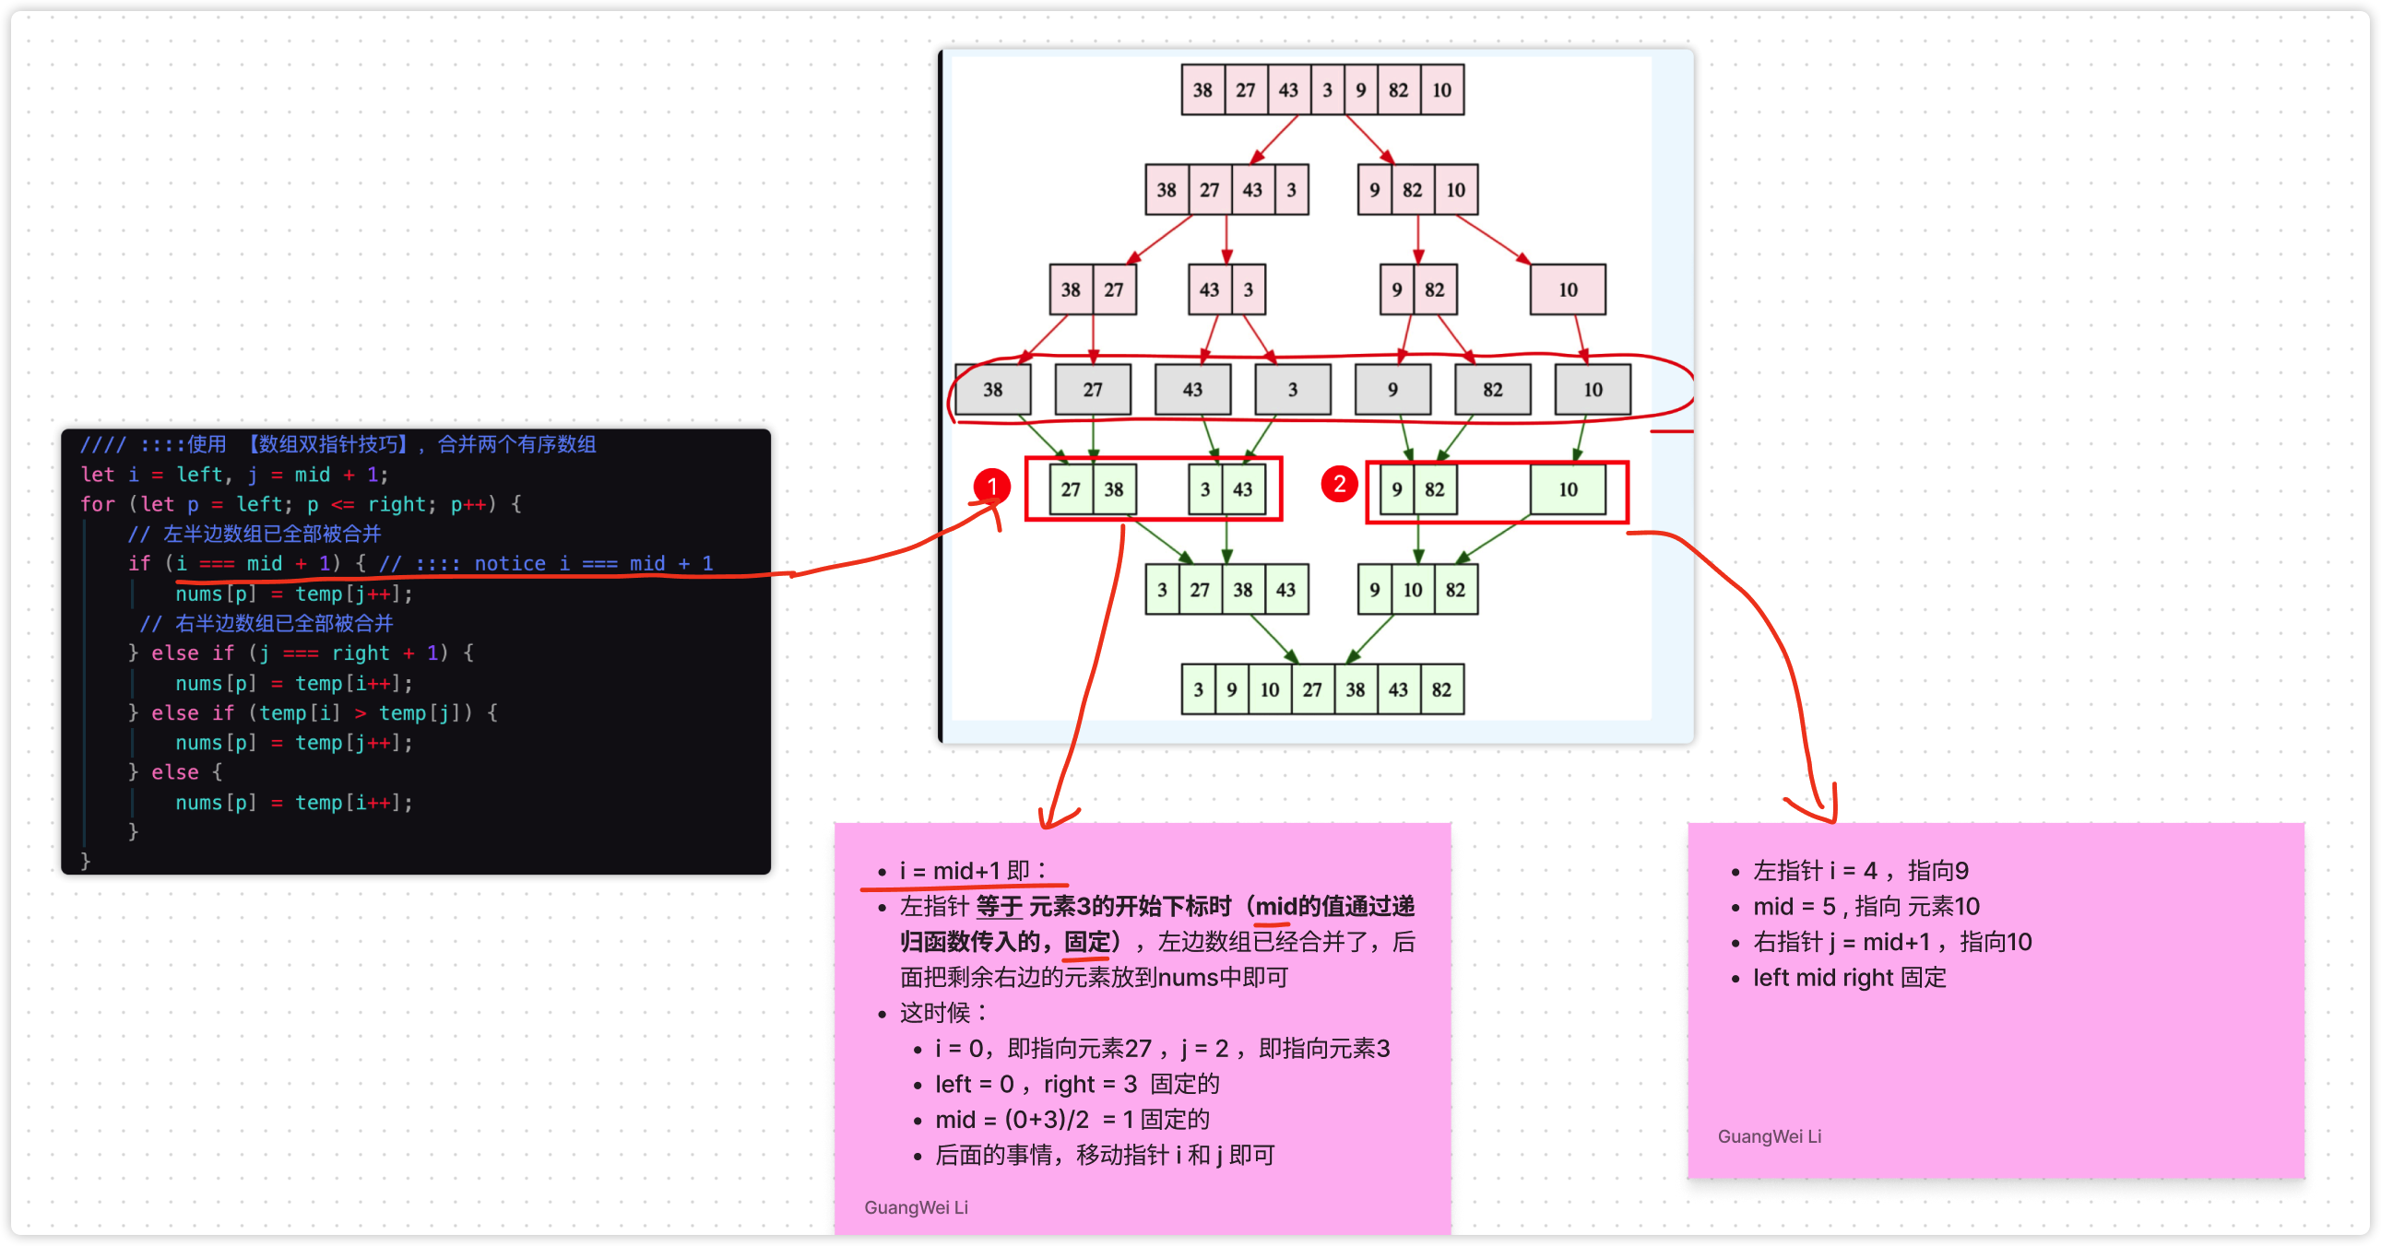Click the final sorted array '3 9 10 27 38 43 82'
Screen dimensions: 2381x1246
[x=1322, y=689]
